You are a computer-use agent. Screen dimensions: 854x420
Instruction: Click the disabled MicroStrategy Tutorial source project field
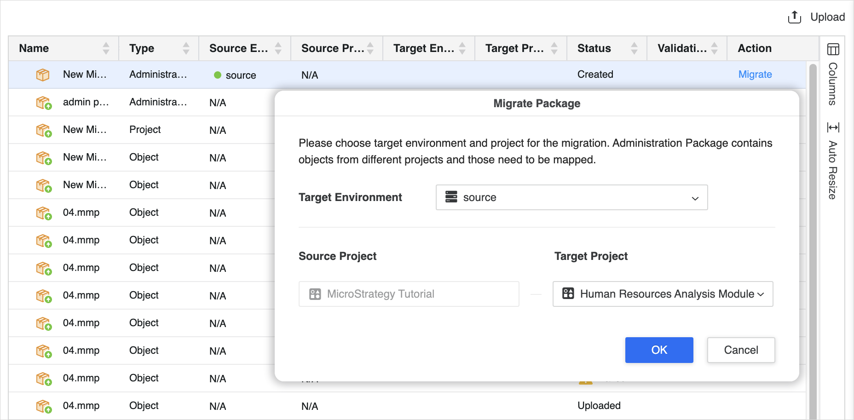[409, 294]
